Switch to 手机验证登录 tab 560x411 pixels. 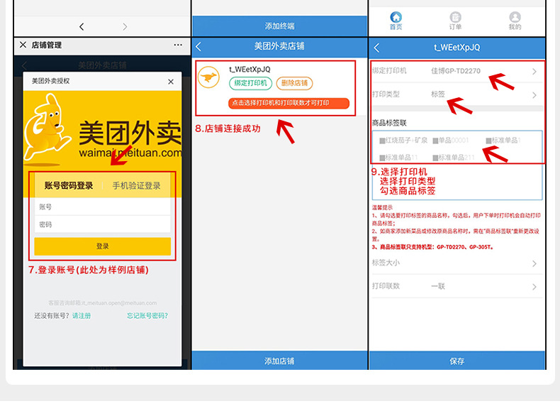136,186
